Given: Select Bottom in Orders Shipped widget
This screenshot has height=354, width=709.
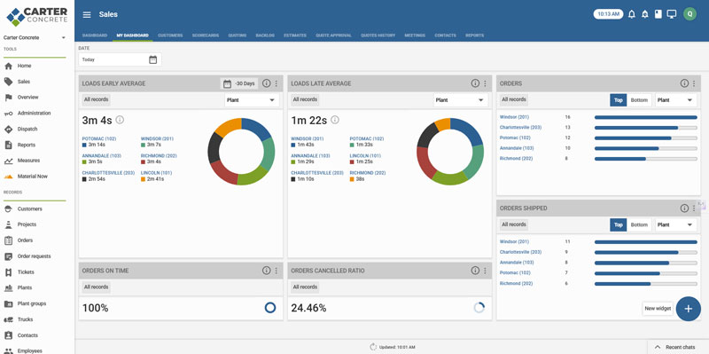Looking at the screenshot, I should pyautogui.click(x=639, y=225).
